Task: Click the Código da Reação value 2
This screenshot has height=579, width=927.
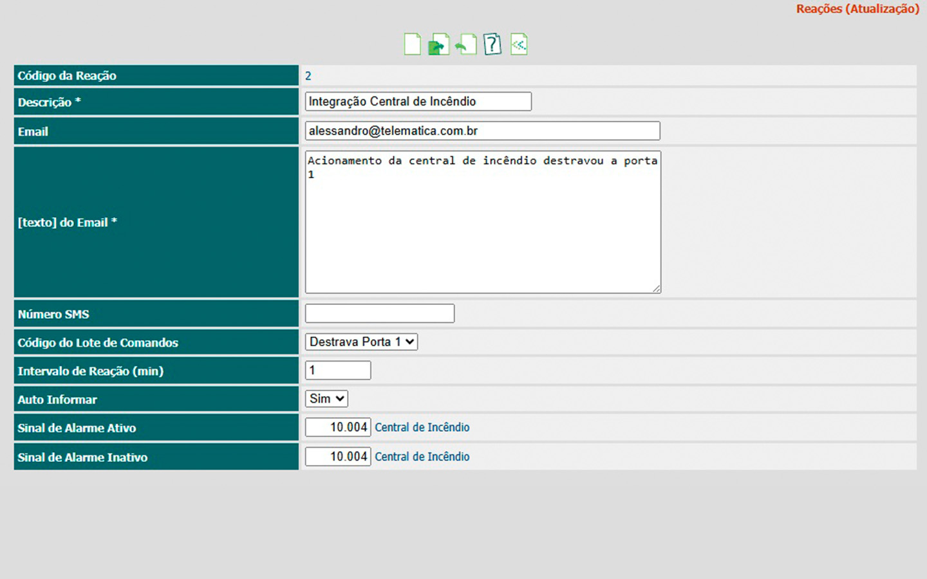Action: (308, 76)
